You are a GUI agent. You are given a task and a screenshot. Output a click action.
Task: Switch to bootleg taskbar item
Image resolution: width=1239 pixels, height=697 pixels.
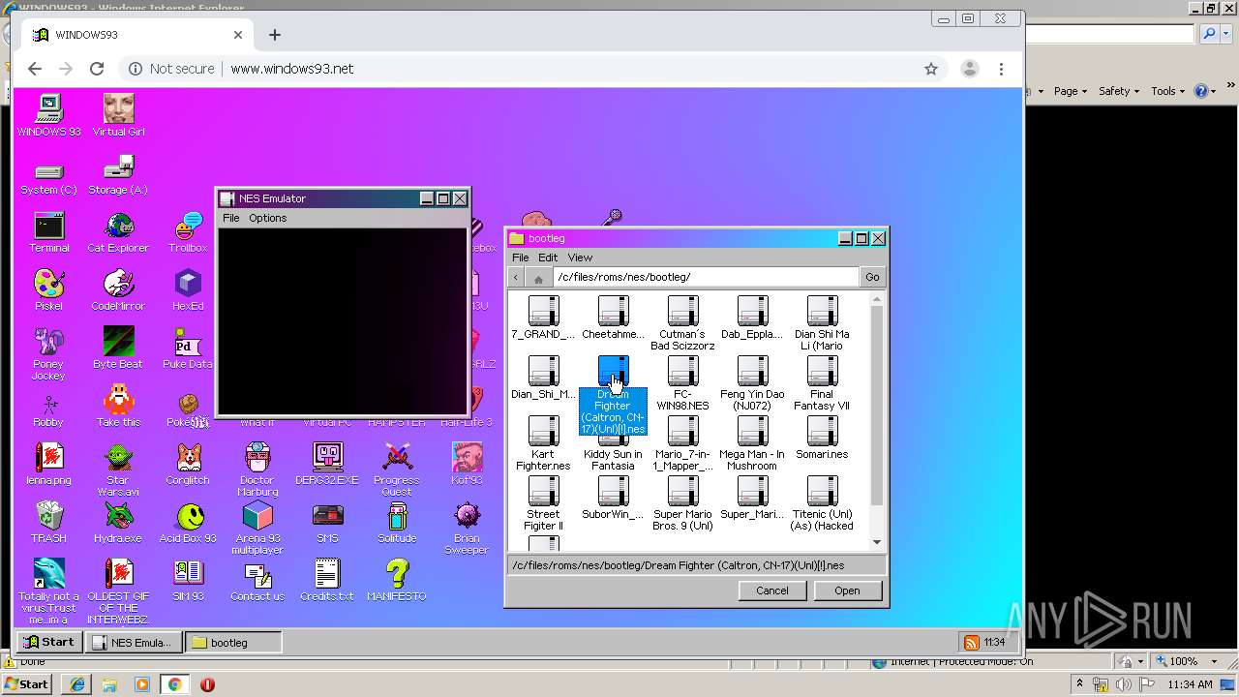point(233,642)
